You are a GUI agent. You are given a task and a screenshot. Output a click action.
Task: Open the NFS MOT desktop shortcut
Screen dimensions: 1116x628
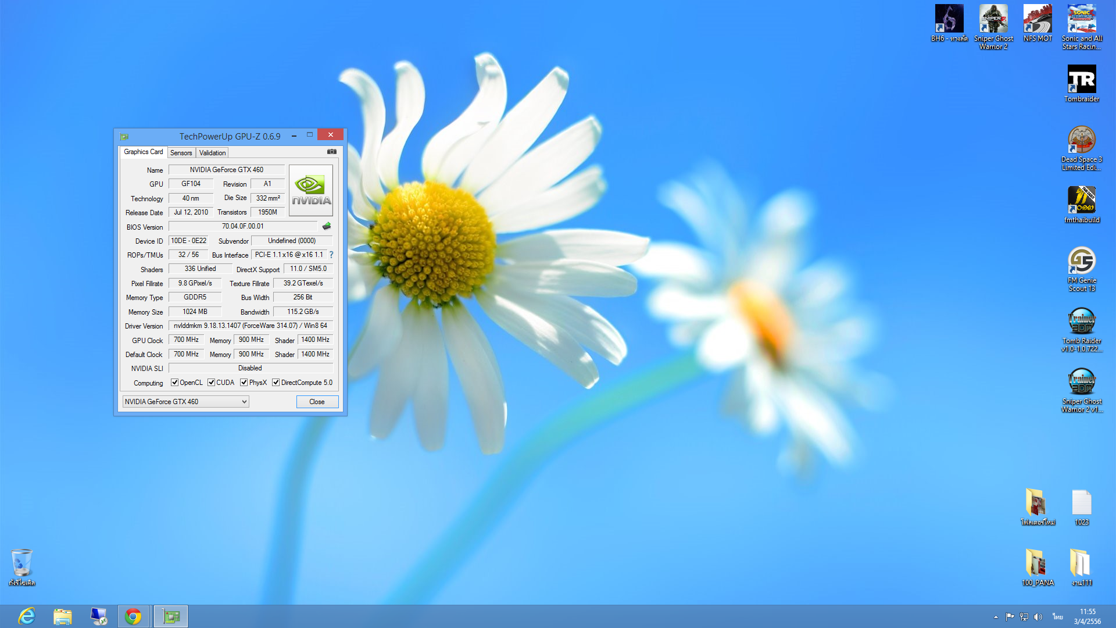tap(1038, 19)
